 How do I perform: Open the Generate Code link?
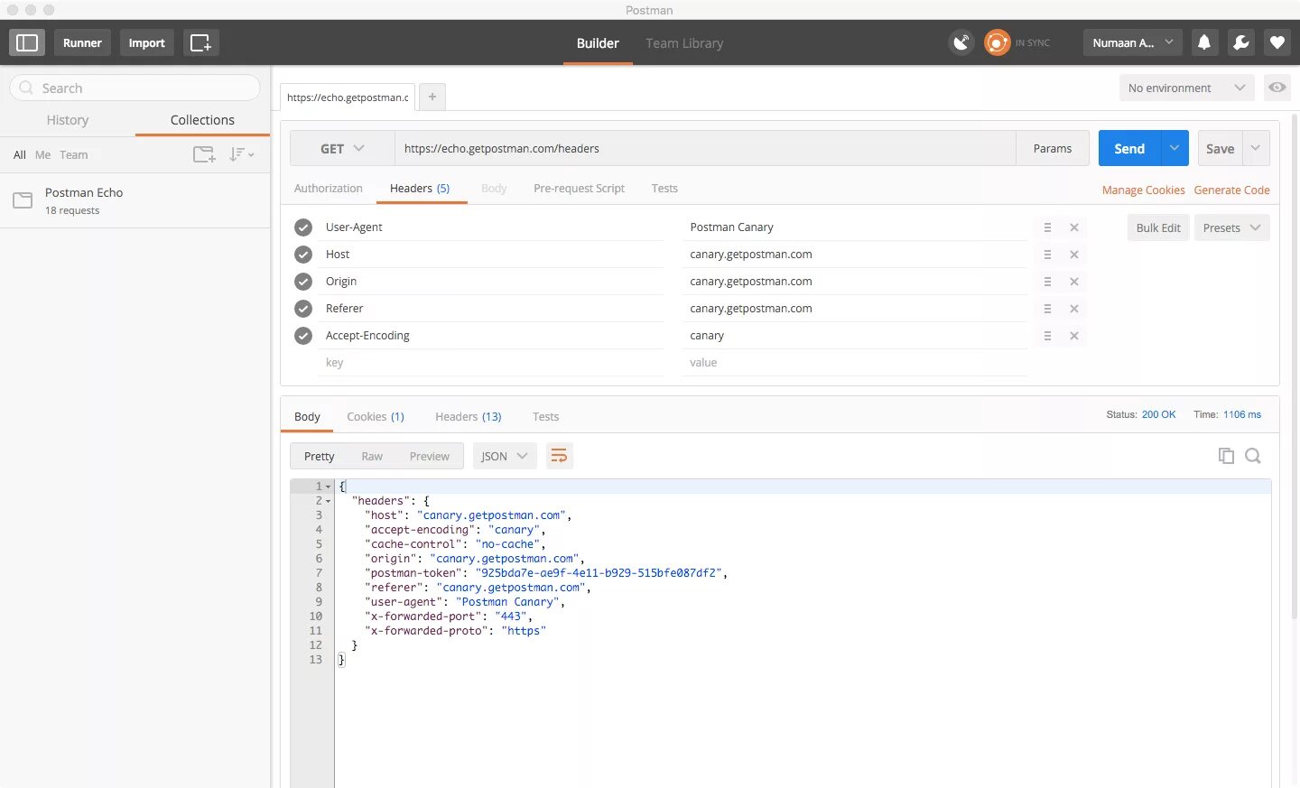(1232, 190)
